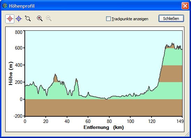The width and height of the screenshot is (191, 138).
Task: Select the blue crosshair marker tool
Action: click(x=19, y=19)
